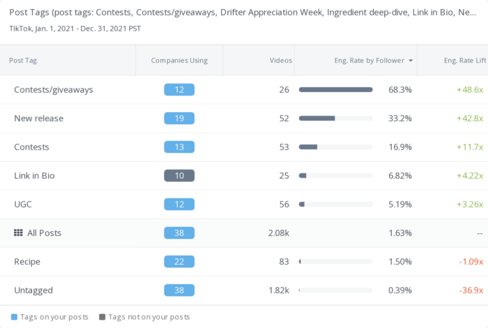The image size is (488, 328).
Task: Click the Contests tag row label
Action: point(31,147)
